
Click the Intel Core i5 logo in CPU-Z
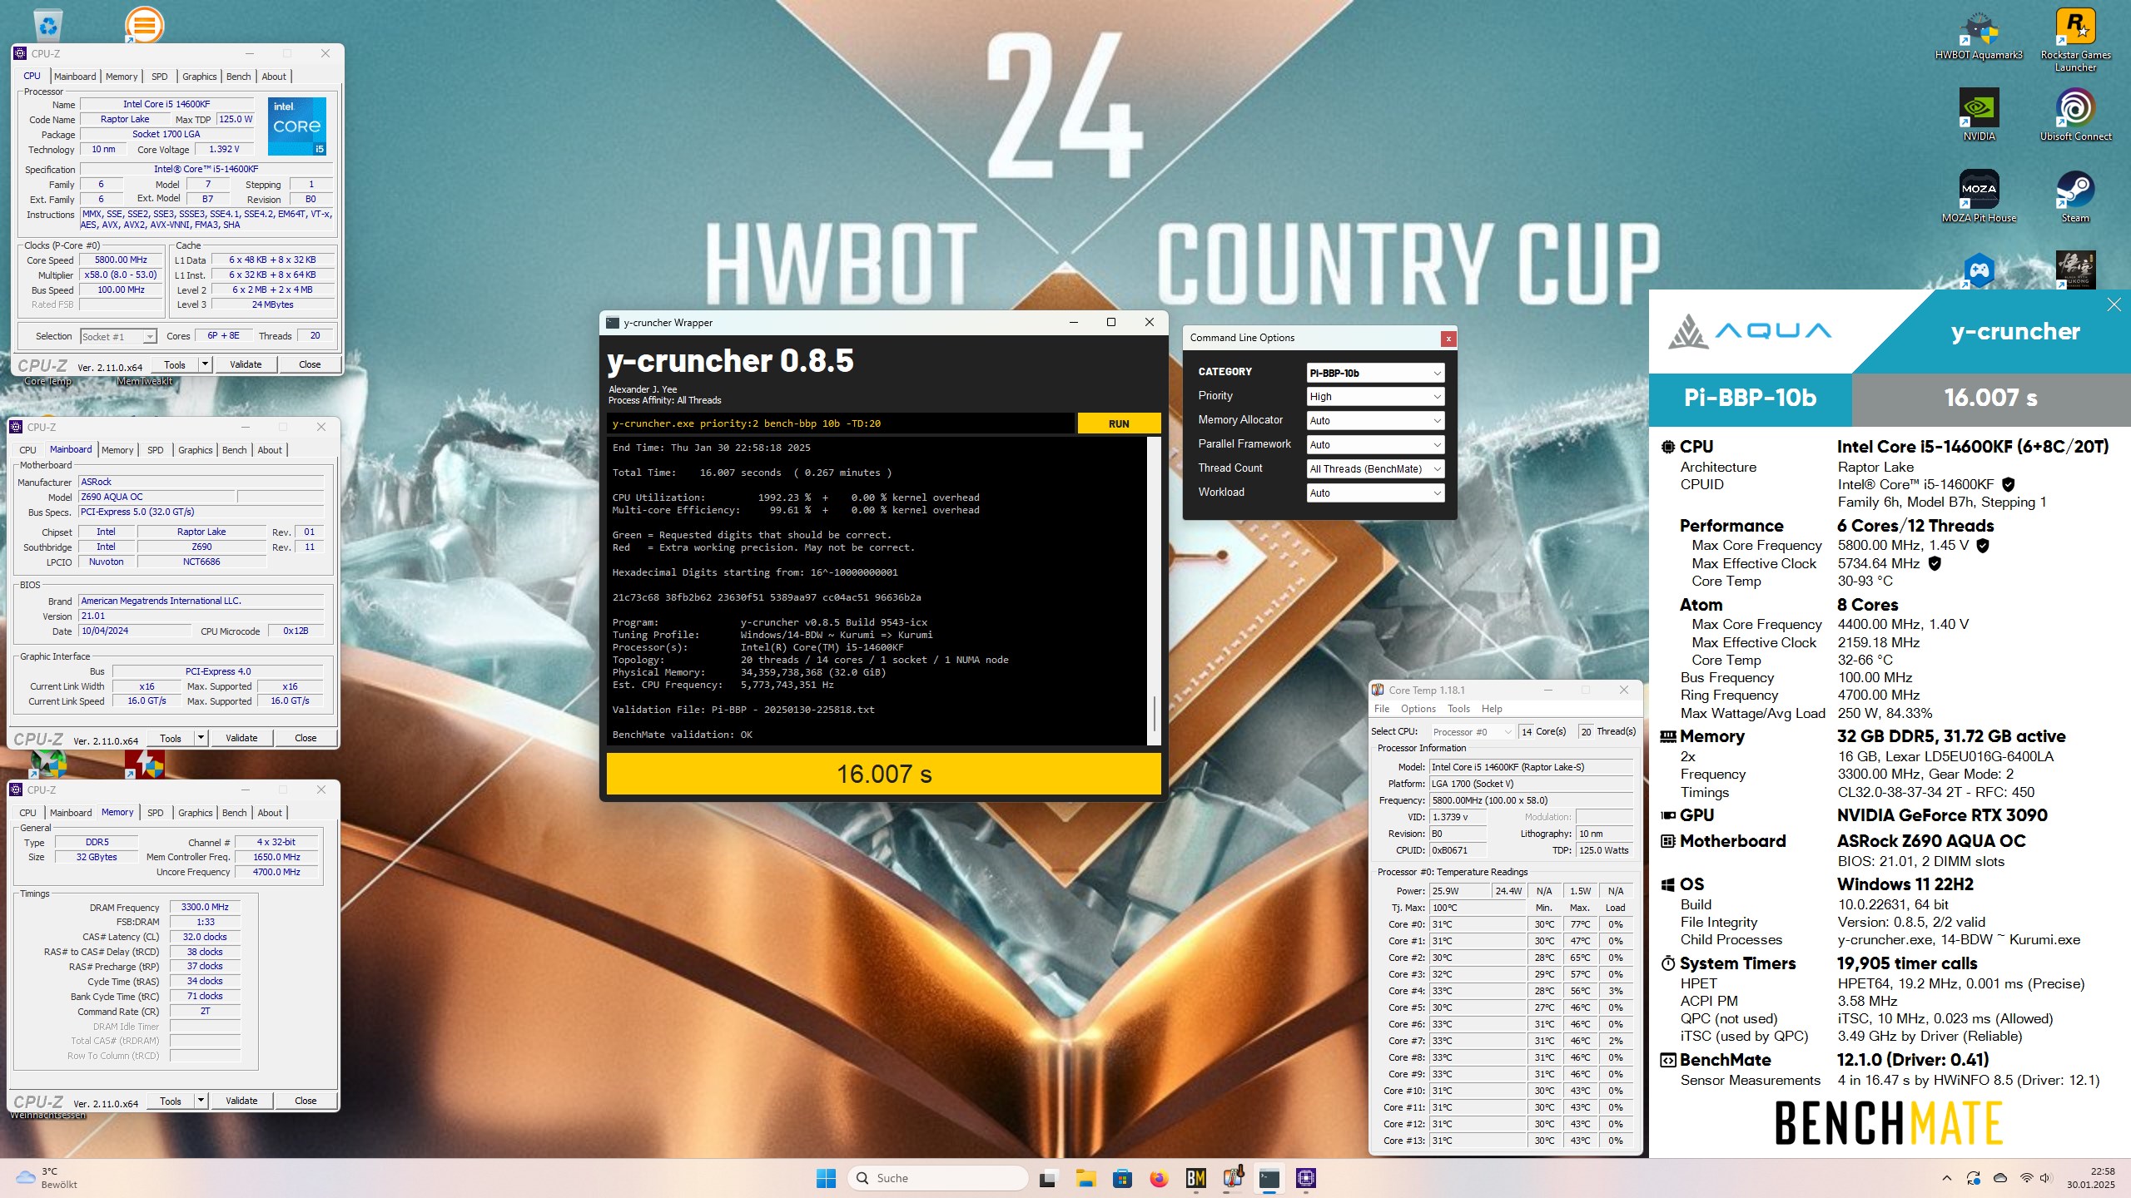point(297,126)
